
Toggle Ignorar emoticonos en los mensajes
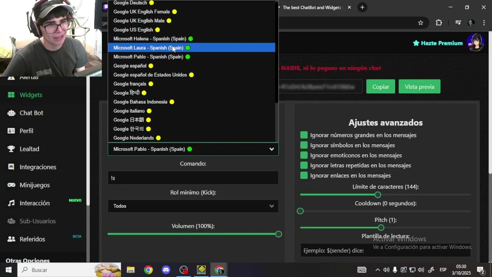(304, 155)
